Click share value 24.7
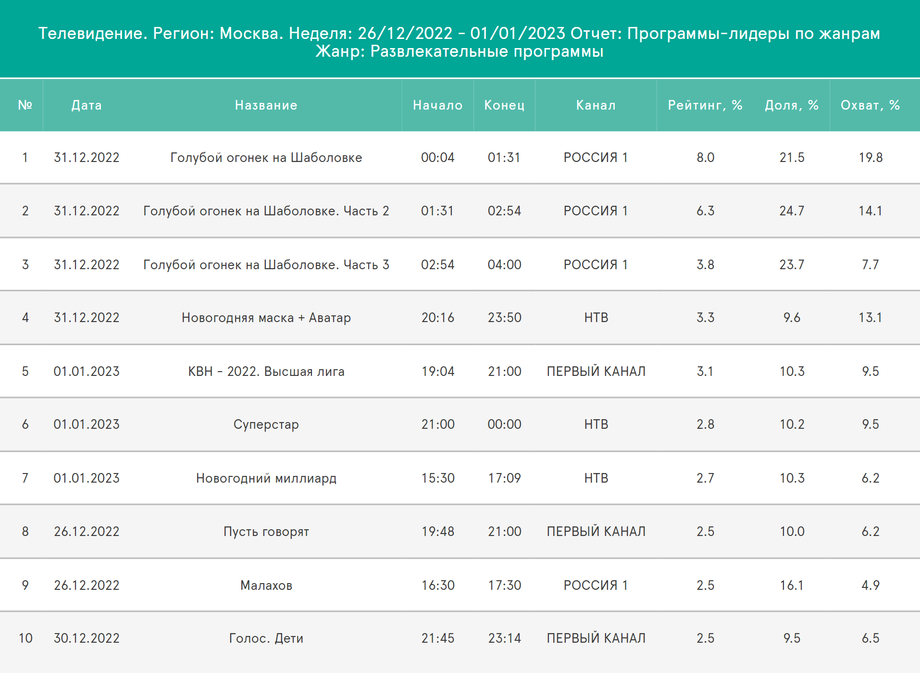Image resolution: width=920 pixels, height=673 pixels. [x=792, y=211]
